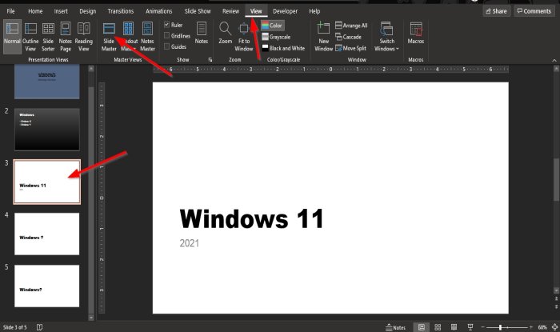Adjust the zoom slider in status bar

pyautogui.click(x=500, y=327)
